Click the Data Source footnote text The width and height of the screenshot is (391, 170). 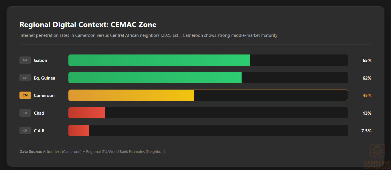click(93, 151)
